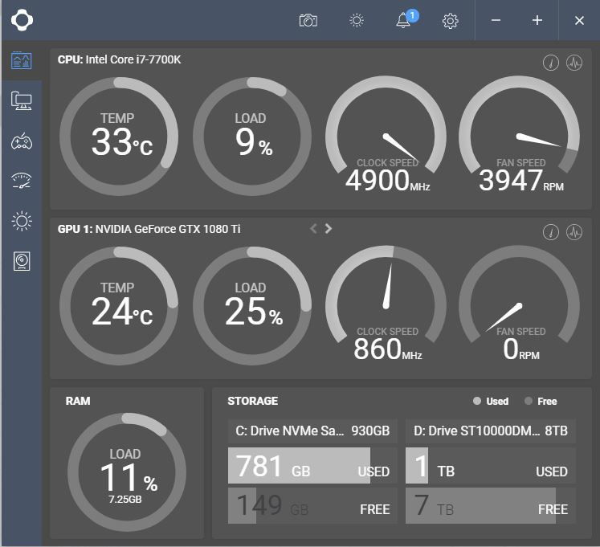Click the RAM panel heading

[x=78, y=401]
